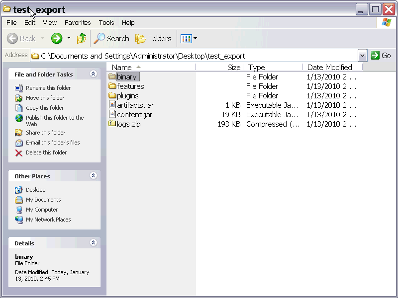Expand the address bar history dropdown
The width and height of the screenshot is (398, 298).
point(362,56)
